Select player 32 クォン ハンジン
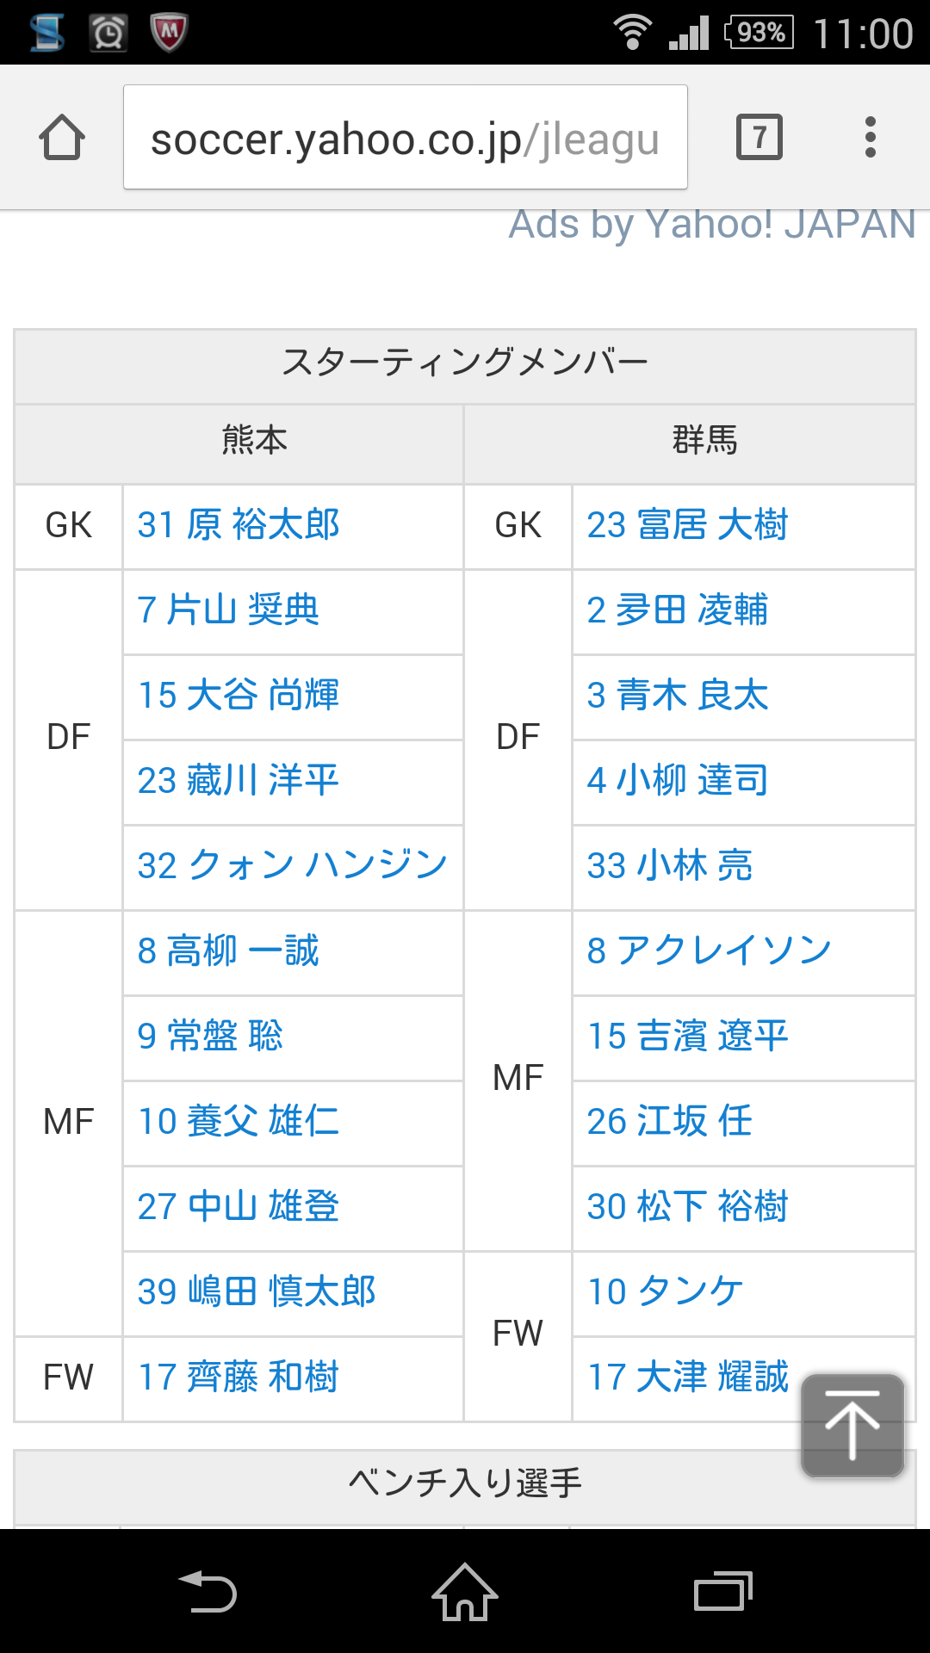930x1653 pixels. [293, 865]
